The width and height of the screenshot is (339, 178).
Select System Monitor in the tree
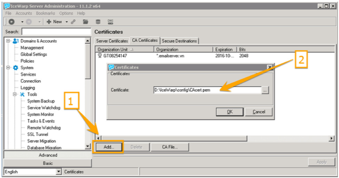tap(40, 114)
